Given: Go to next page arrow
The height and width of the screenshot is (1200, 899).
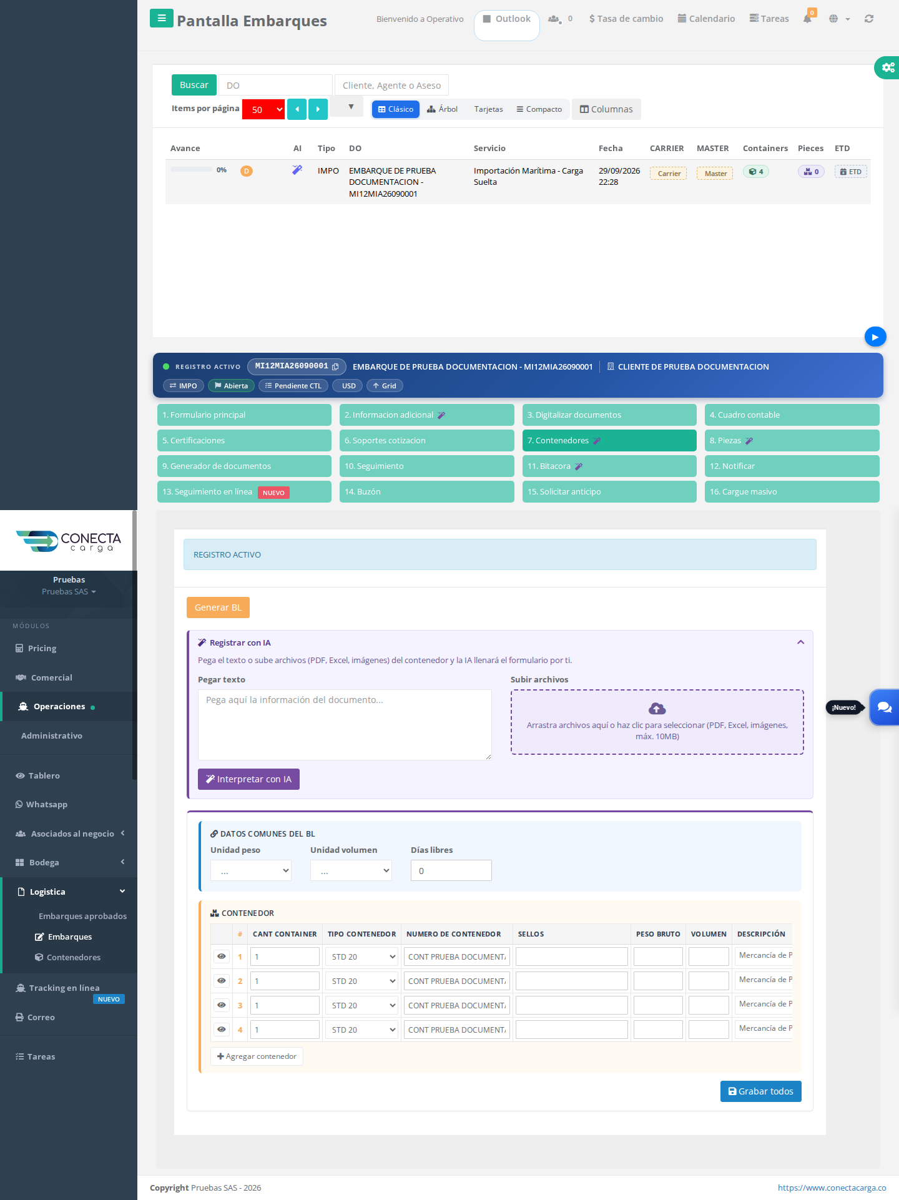Looking at the screenshot, I should pos(318,109).
